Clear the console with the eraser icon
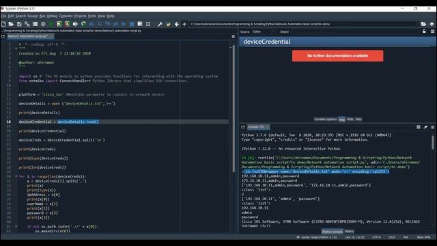Viewport: 437px width, 246px height. (425, 127)
